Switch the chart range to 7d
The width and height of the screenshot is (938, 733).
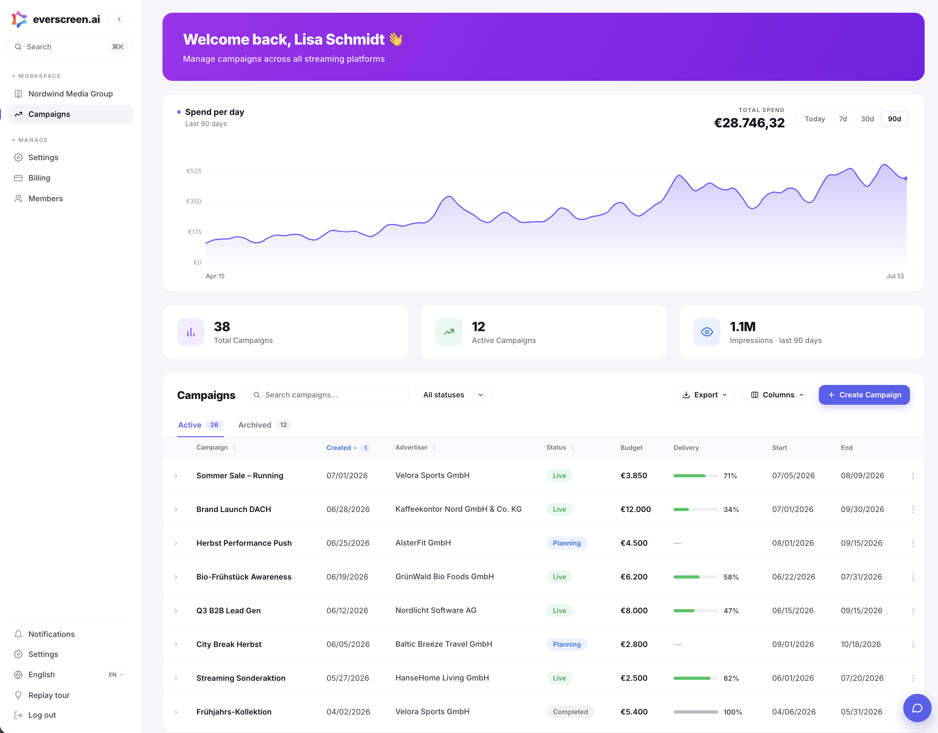[843, 119]
